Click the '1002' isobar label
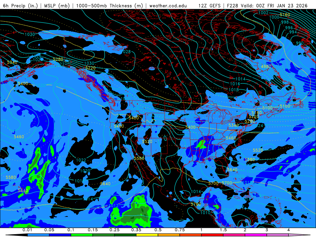The image size is (316, 237). pyautogui.click(x=263, y=13)
